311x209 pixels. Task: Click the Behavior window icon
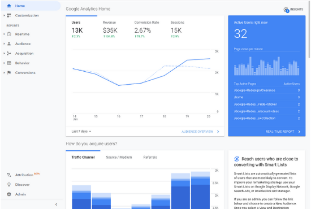pyautogui.click(x=9, y=63)
